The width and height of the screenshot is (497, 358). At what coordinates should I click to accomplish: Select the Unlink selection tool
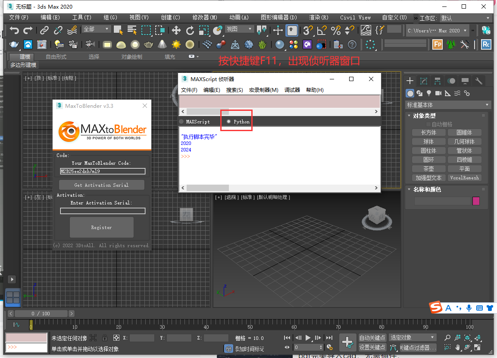pyautogui.click(x=58, y=31)
